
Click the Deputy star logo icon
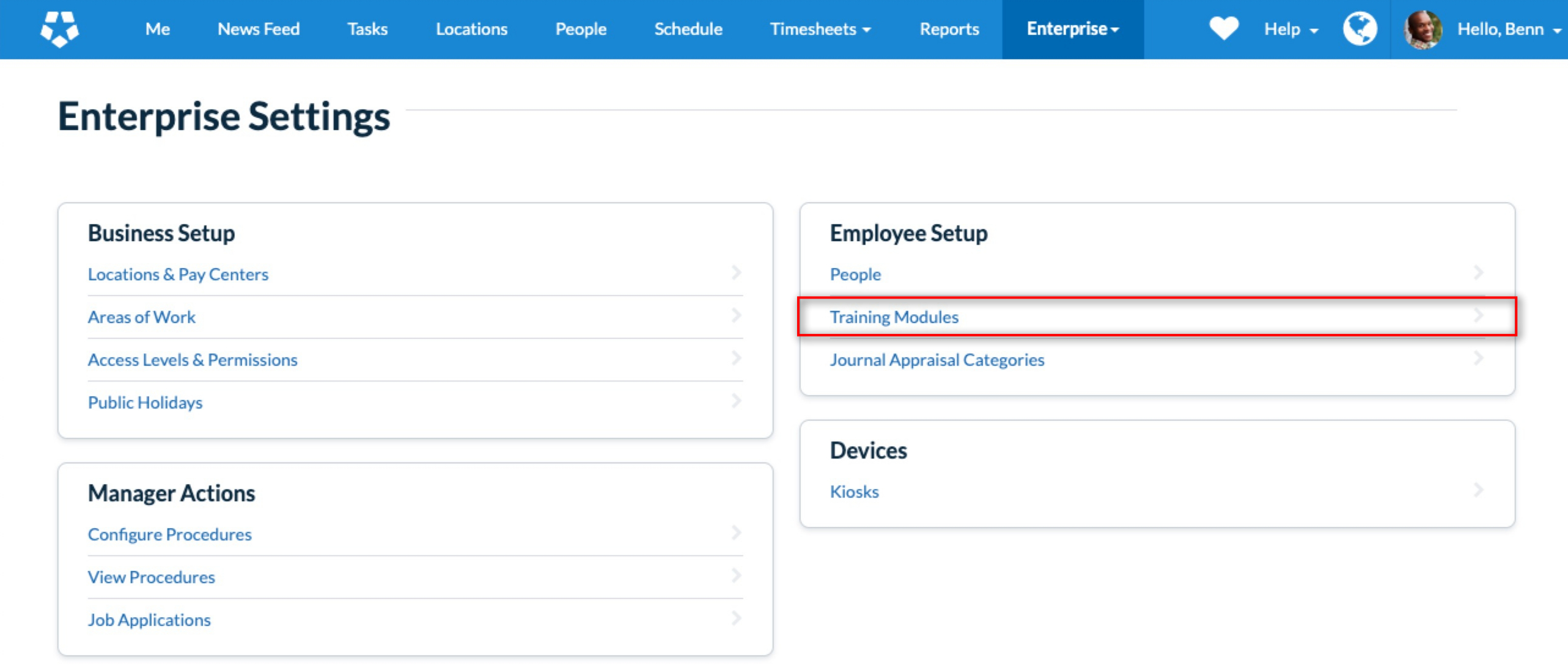pyautogui.click(x=59, y=29)
